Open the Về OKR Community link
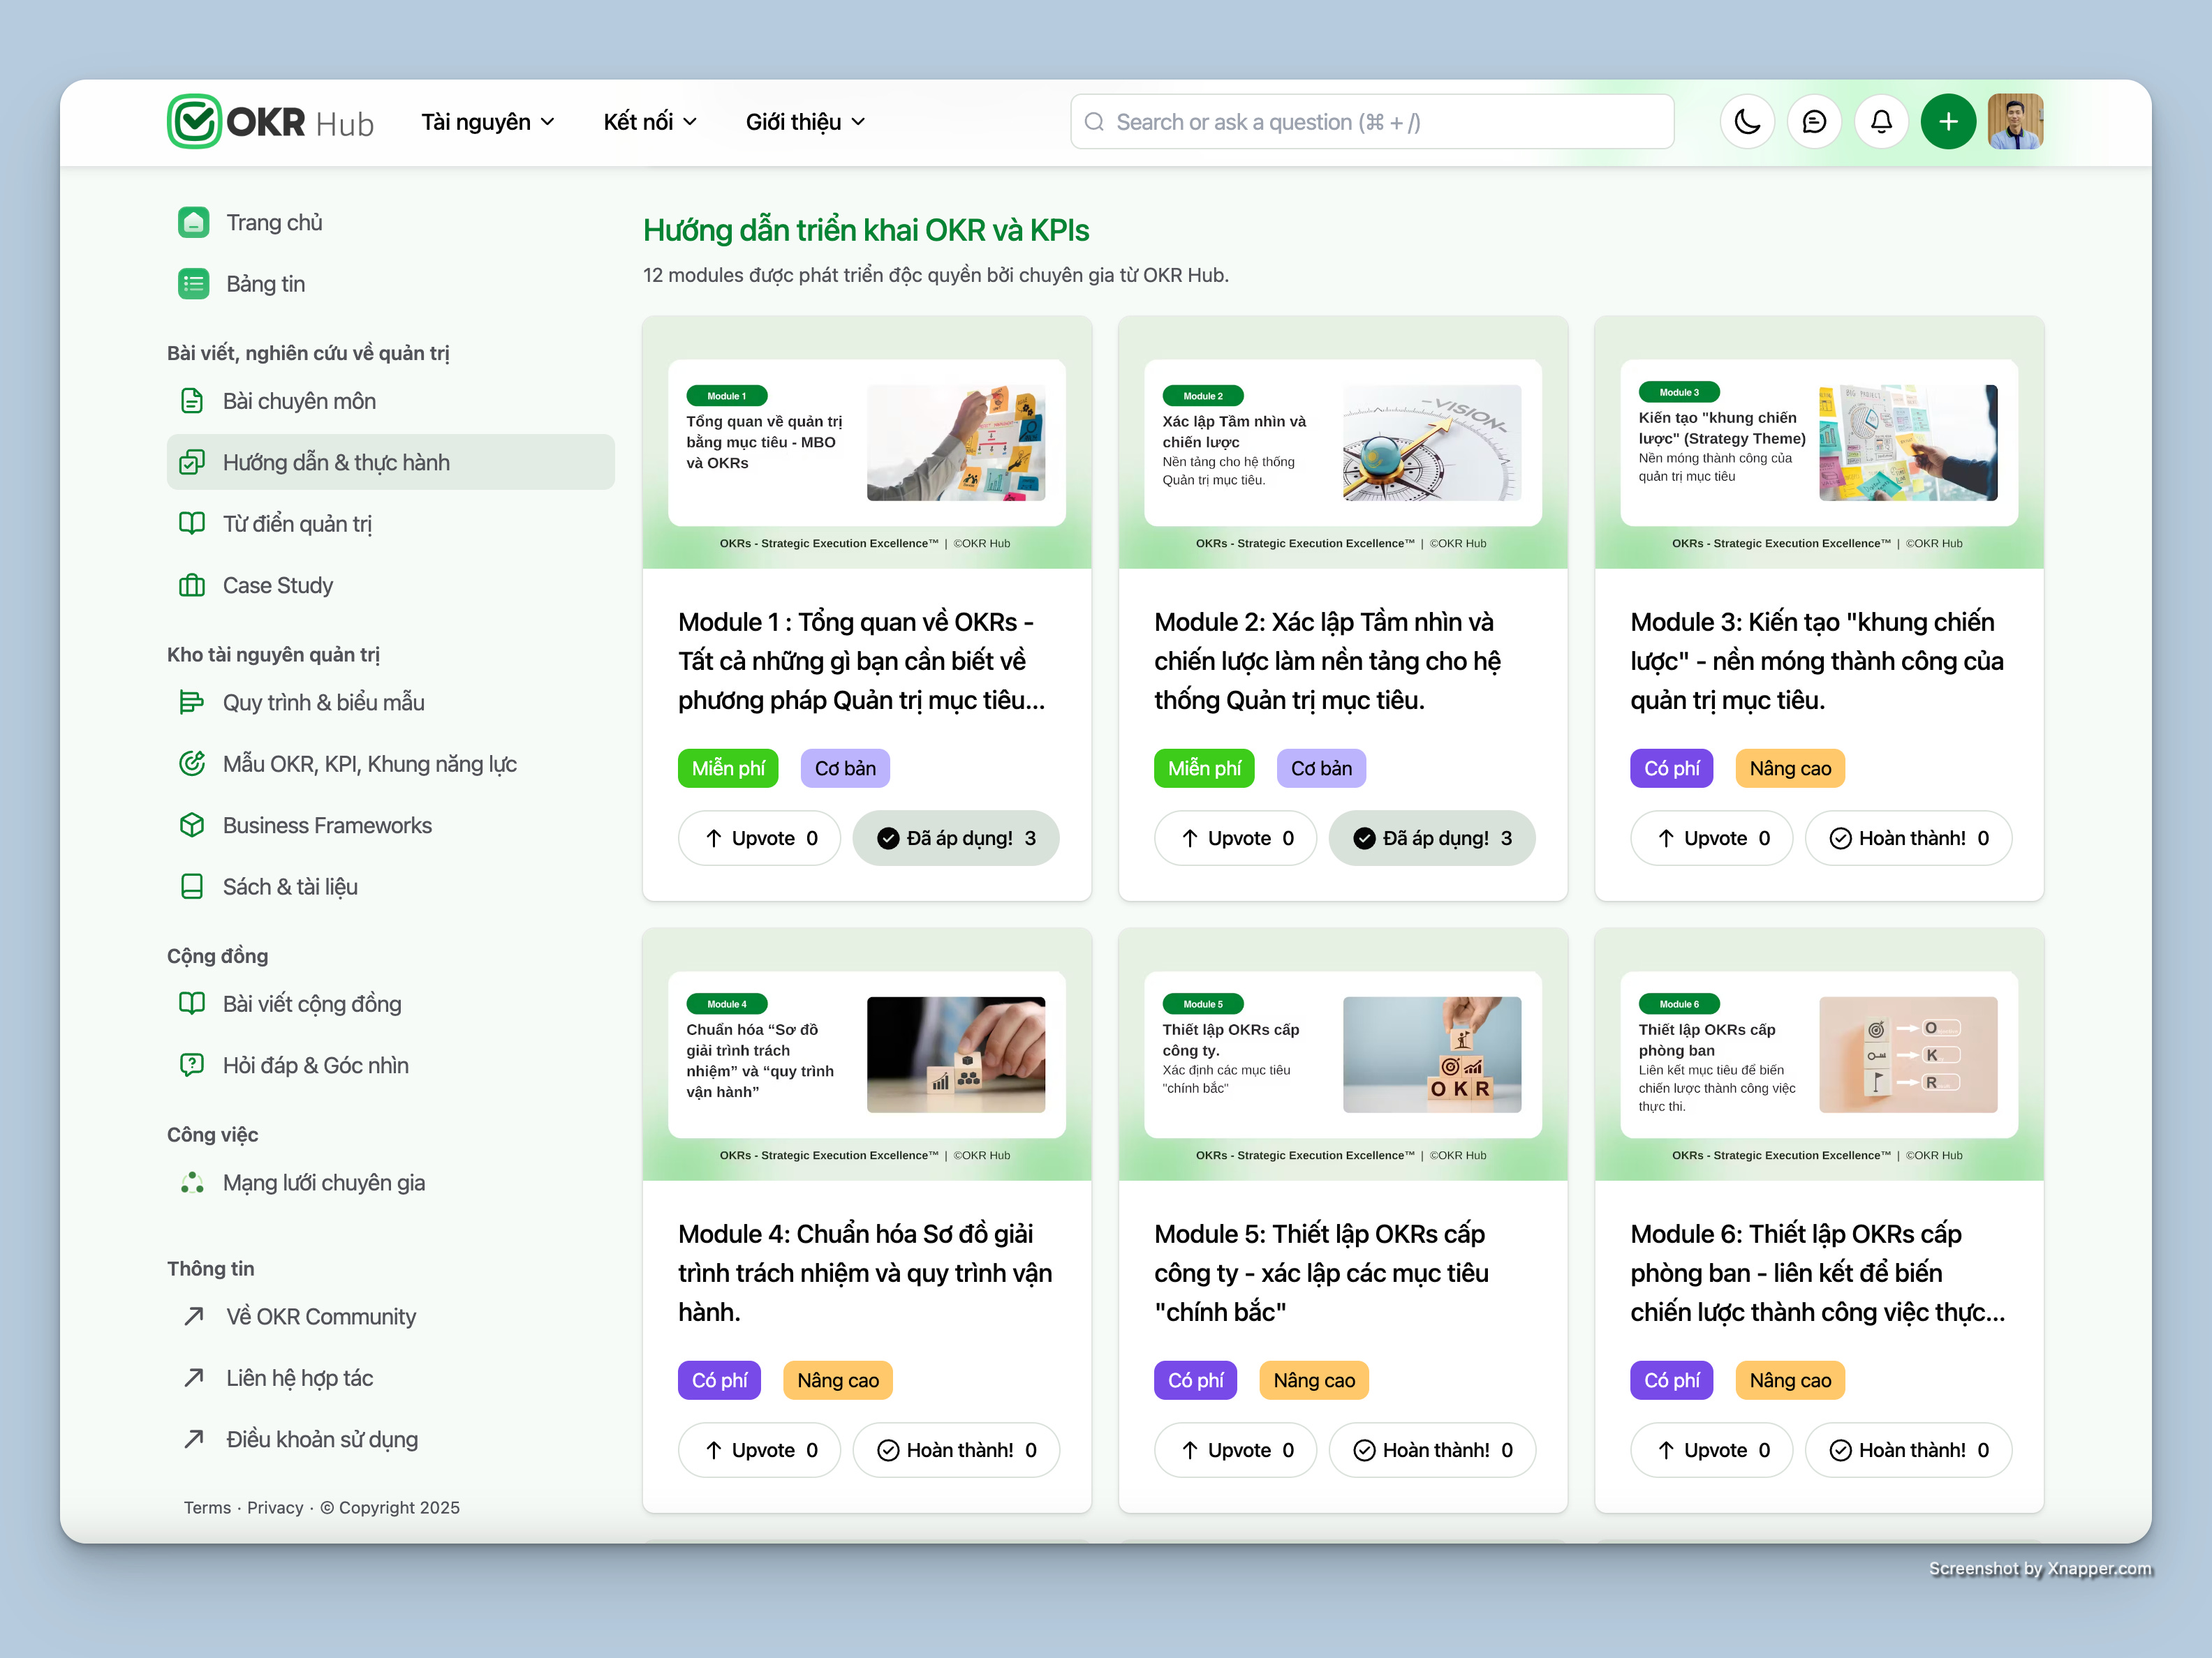This screenshot has height=1658, width=2212. tap(320, 1316)
